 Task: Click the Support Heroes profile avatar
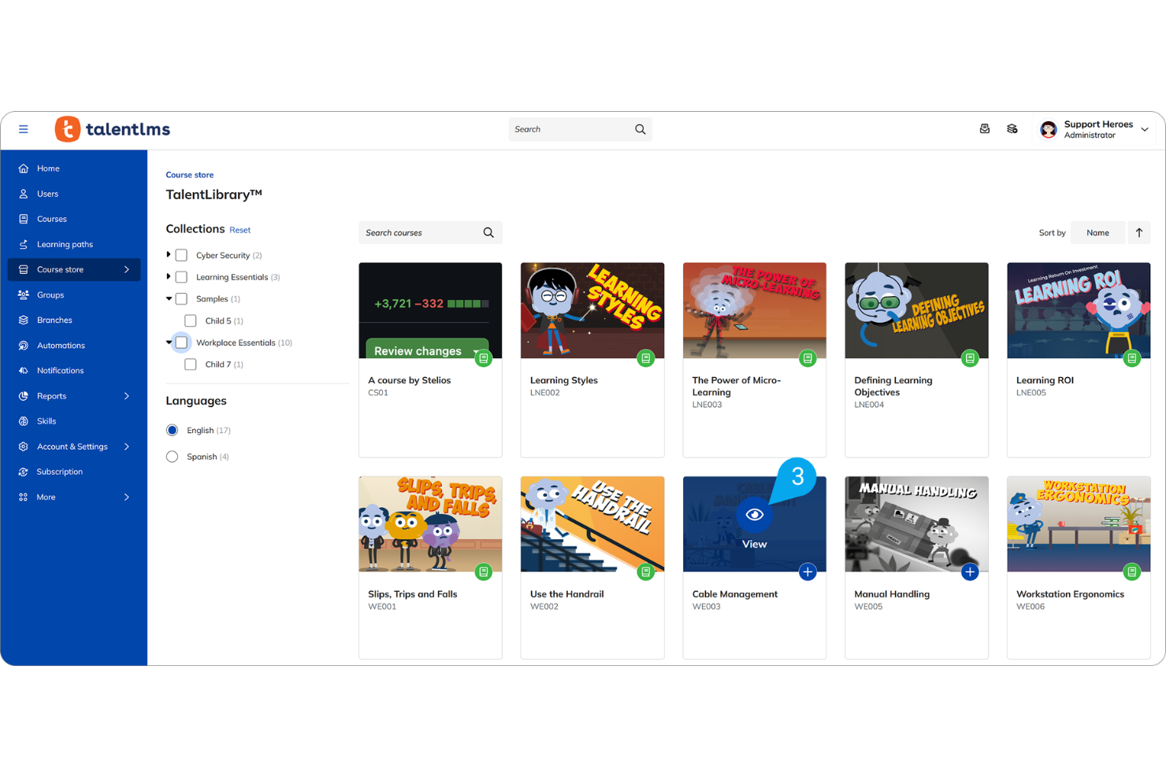coord(1049,130)
